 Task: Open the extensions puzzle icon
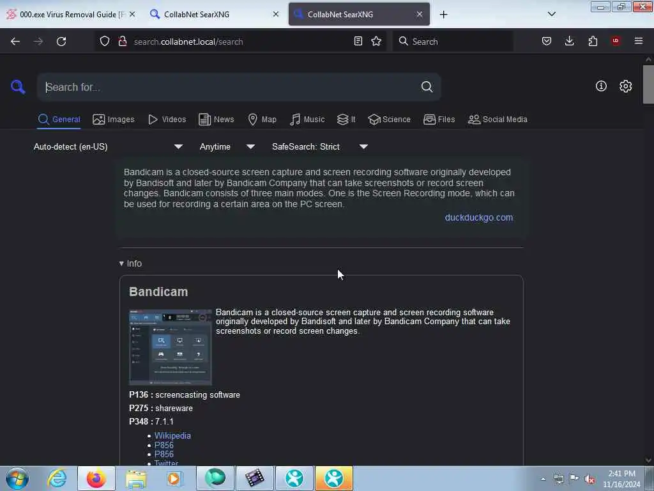[593, 41]
